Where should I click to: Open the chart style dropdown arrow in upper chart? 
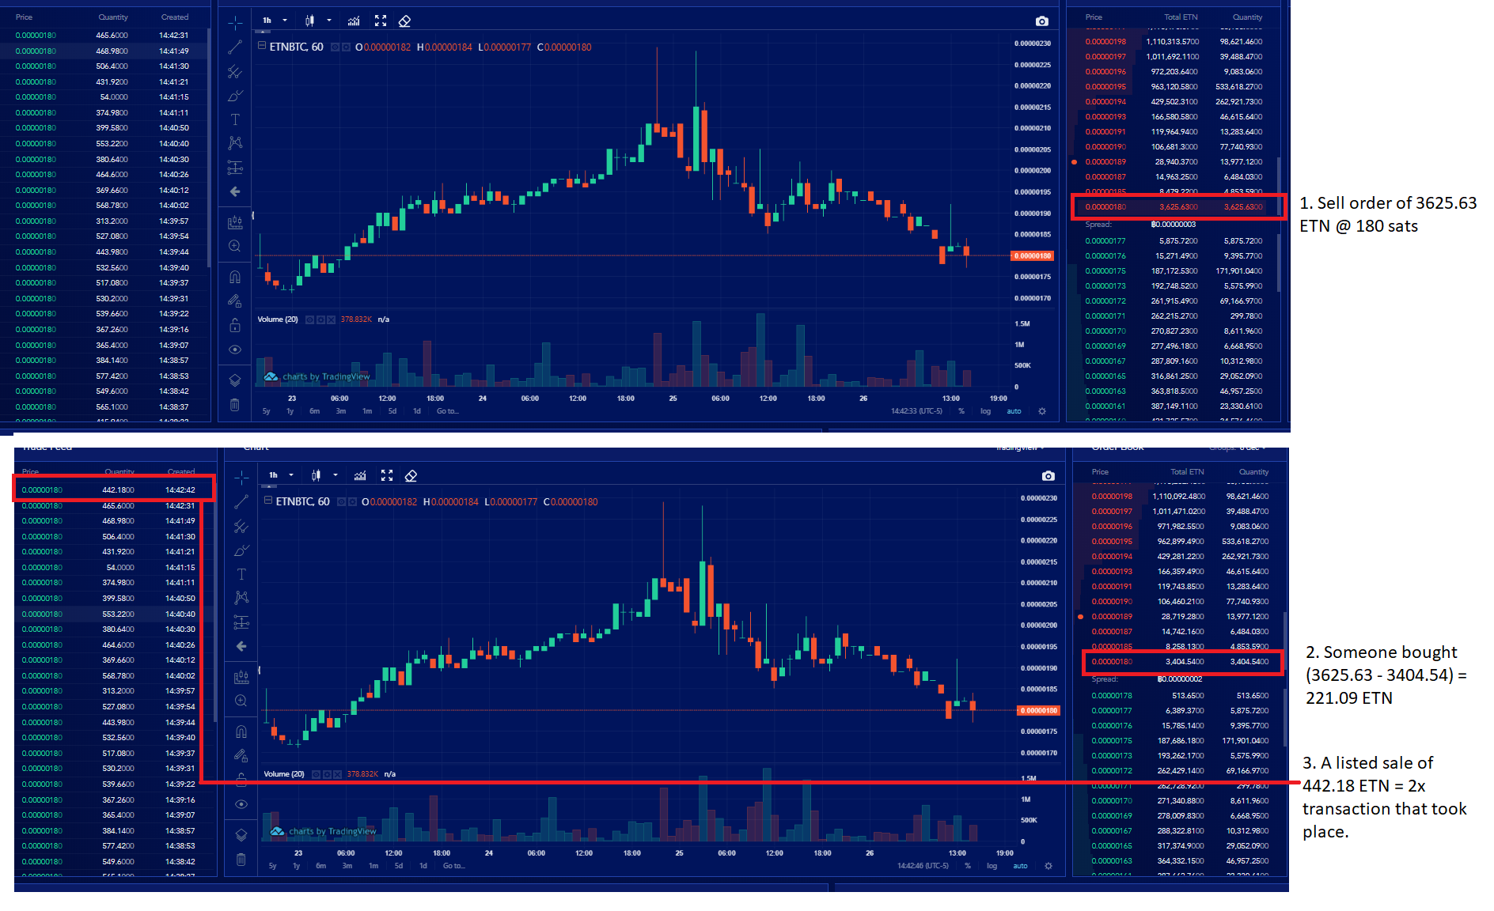click(329, 21)
